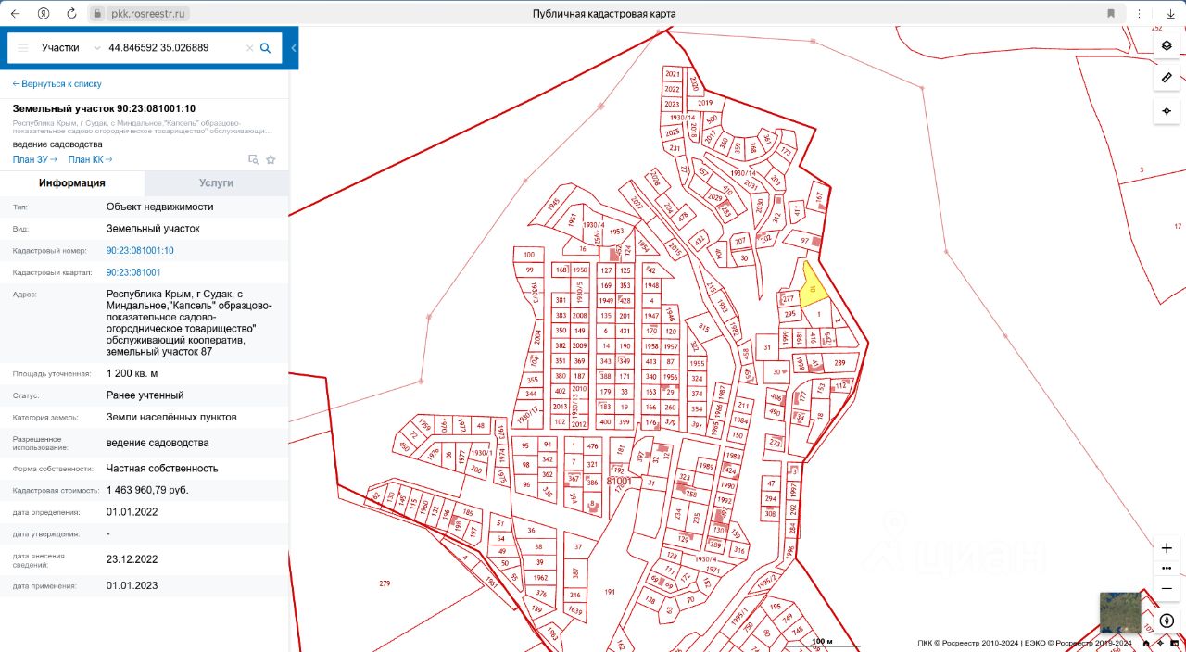Screen dimensions: 1186x652
Task: Open the zoom options ellipsis button
Action: click(x=1167, y=568)
